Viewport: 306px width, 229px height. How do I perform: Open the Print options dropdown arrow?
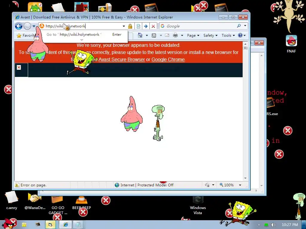pos(182,35)
